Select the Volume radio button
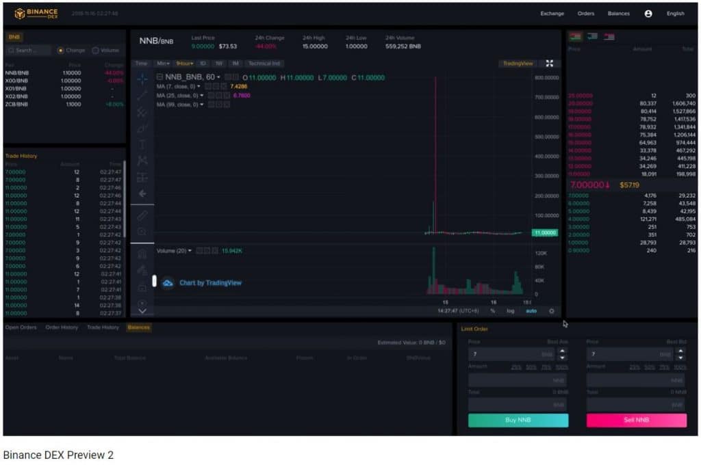Viewport: 701px width, 469px height. (95, 50)
